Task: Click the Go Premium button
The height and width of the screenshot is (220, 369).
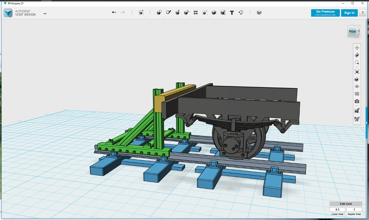Action: pyautogui.click(x=325, y=13)
